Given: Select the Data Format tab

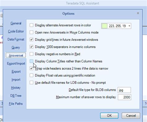Looking at the screenshot, I should coord(16,39).
